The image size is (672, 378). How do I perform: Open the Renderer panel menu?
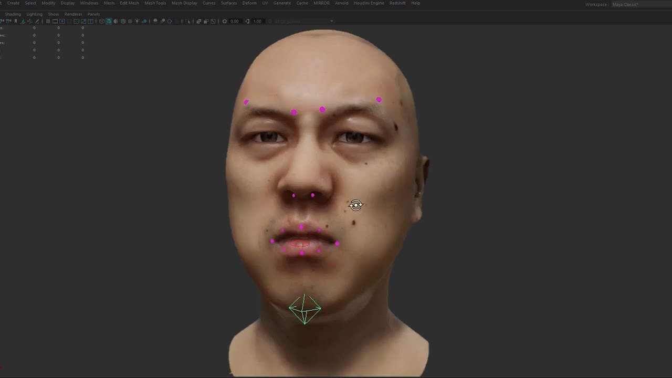73,14
